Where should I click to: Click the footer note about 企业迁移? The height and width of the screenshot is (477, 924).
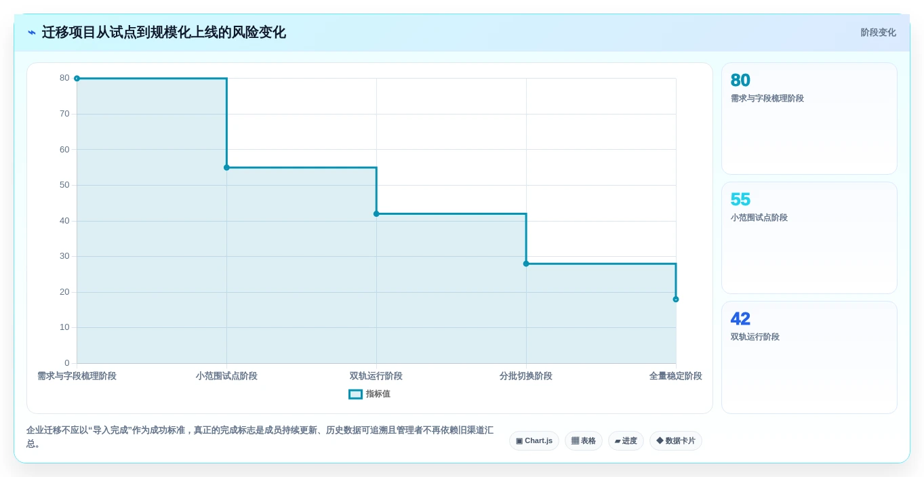tap(260, 437)
